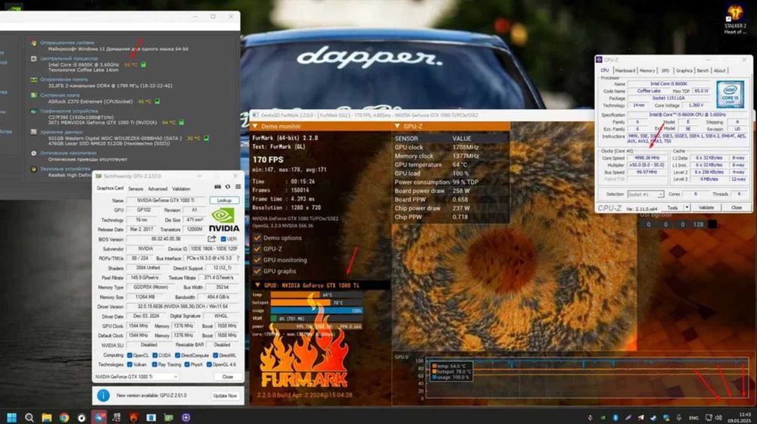Open Google Chrome from the taskbar
The image size is (757, 424).
point(64,417)
